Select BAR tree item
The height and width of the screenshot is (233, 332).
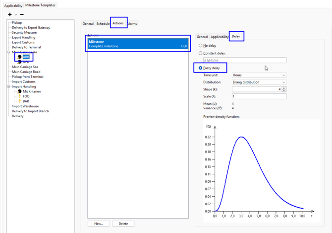coord(26,101)
